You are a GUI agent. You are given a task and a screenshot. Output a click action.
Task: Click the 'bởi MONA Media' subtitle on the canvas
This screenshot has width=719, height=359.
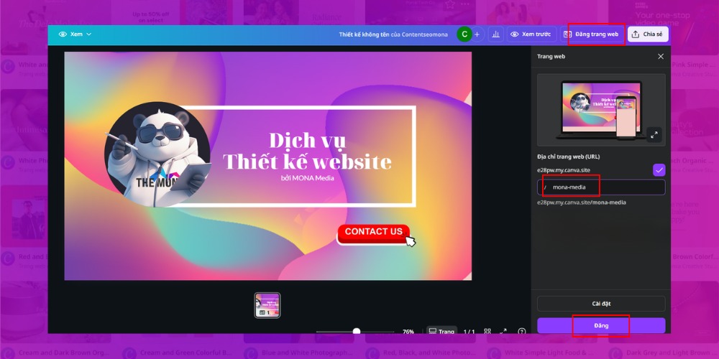tap(307, 177)
